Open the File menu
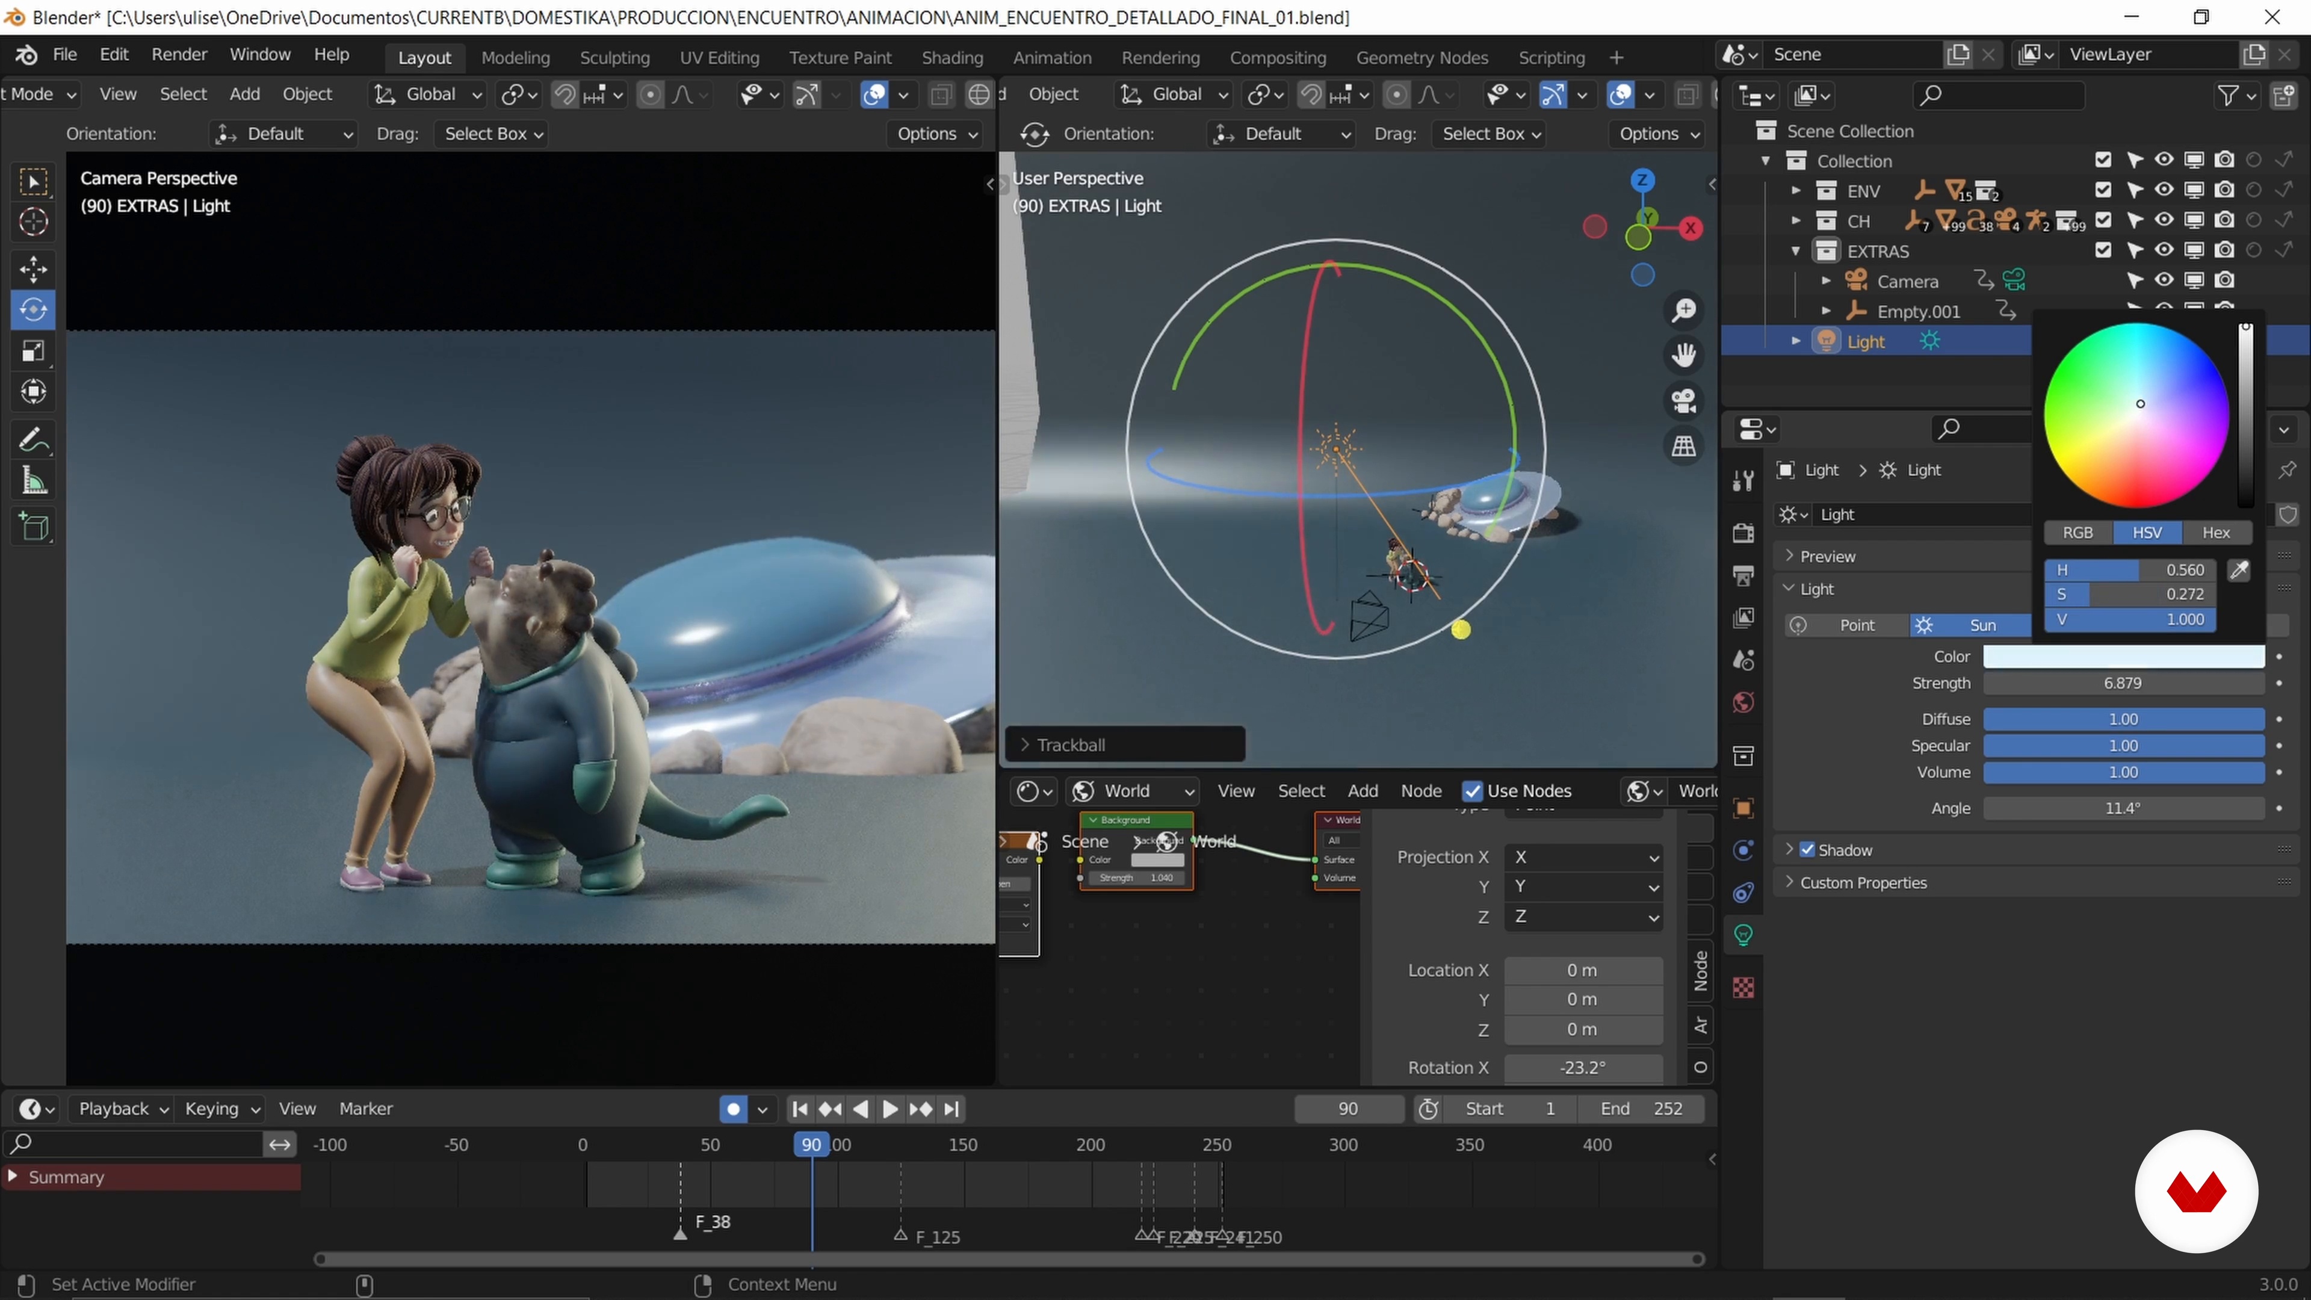The image size is (2311, 1300). pos(64,55)
